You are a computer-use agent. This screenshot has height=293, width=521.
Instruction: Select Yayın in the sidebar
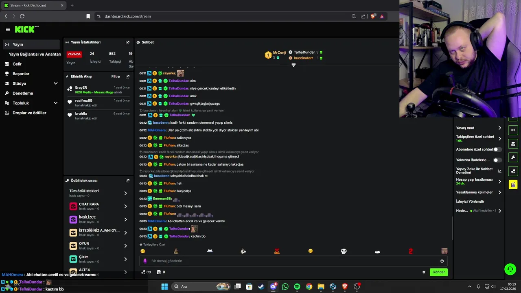32,44
